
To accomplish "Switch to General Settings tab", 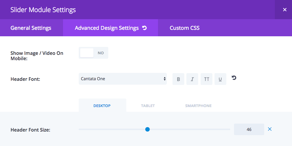I will tap(31, 28).
